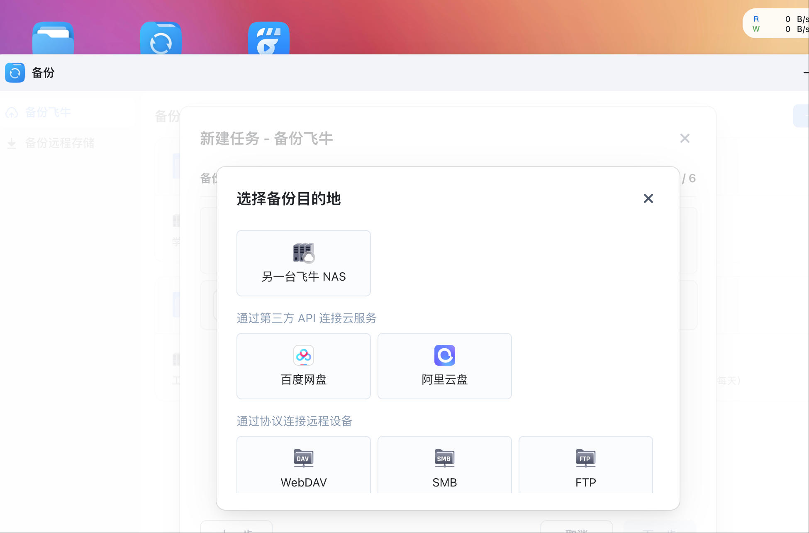The height and width of the screenshot is (533, 809).
Task: Click the 阿里云盘 text label
Action: click(444, 379)
